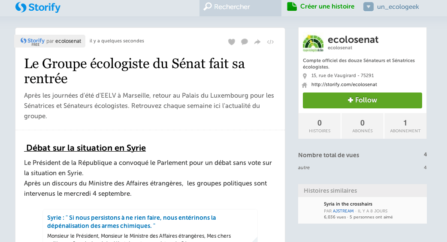This screenshot has width=447, height=242.
Task: Click 'Nombre total de vues' label
Action: (329, 155)
